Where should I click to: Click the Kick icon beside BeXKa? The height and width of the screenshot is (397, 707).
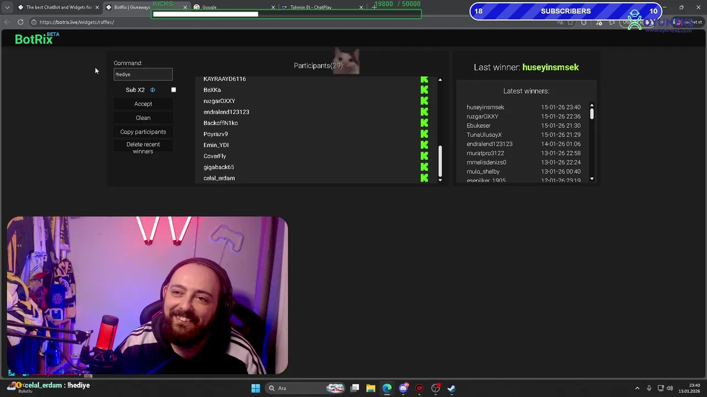424,90
